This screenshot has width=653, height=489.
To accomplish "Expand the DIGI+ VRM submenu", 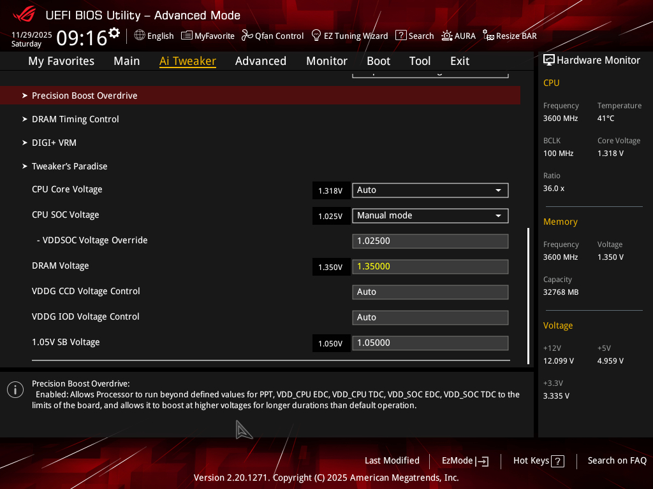I will 54,143.
